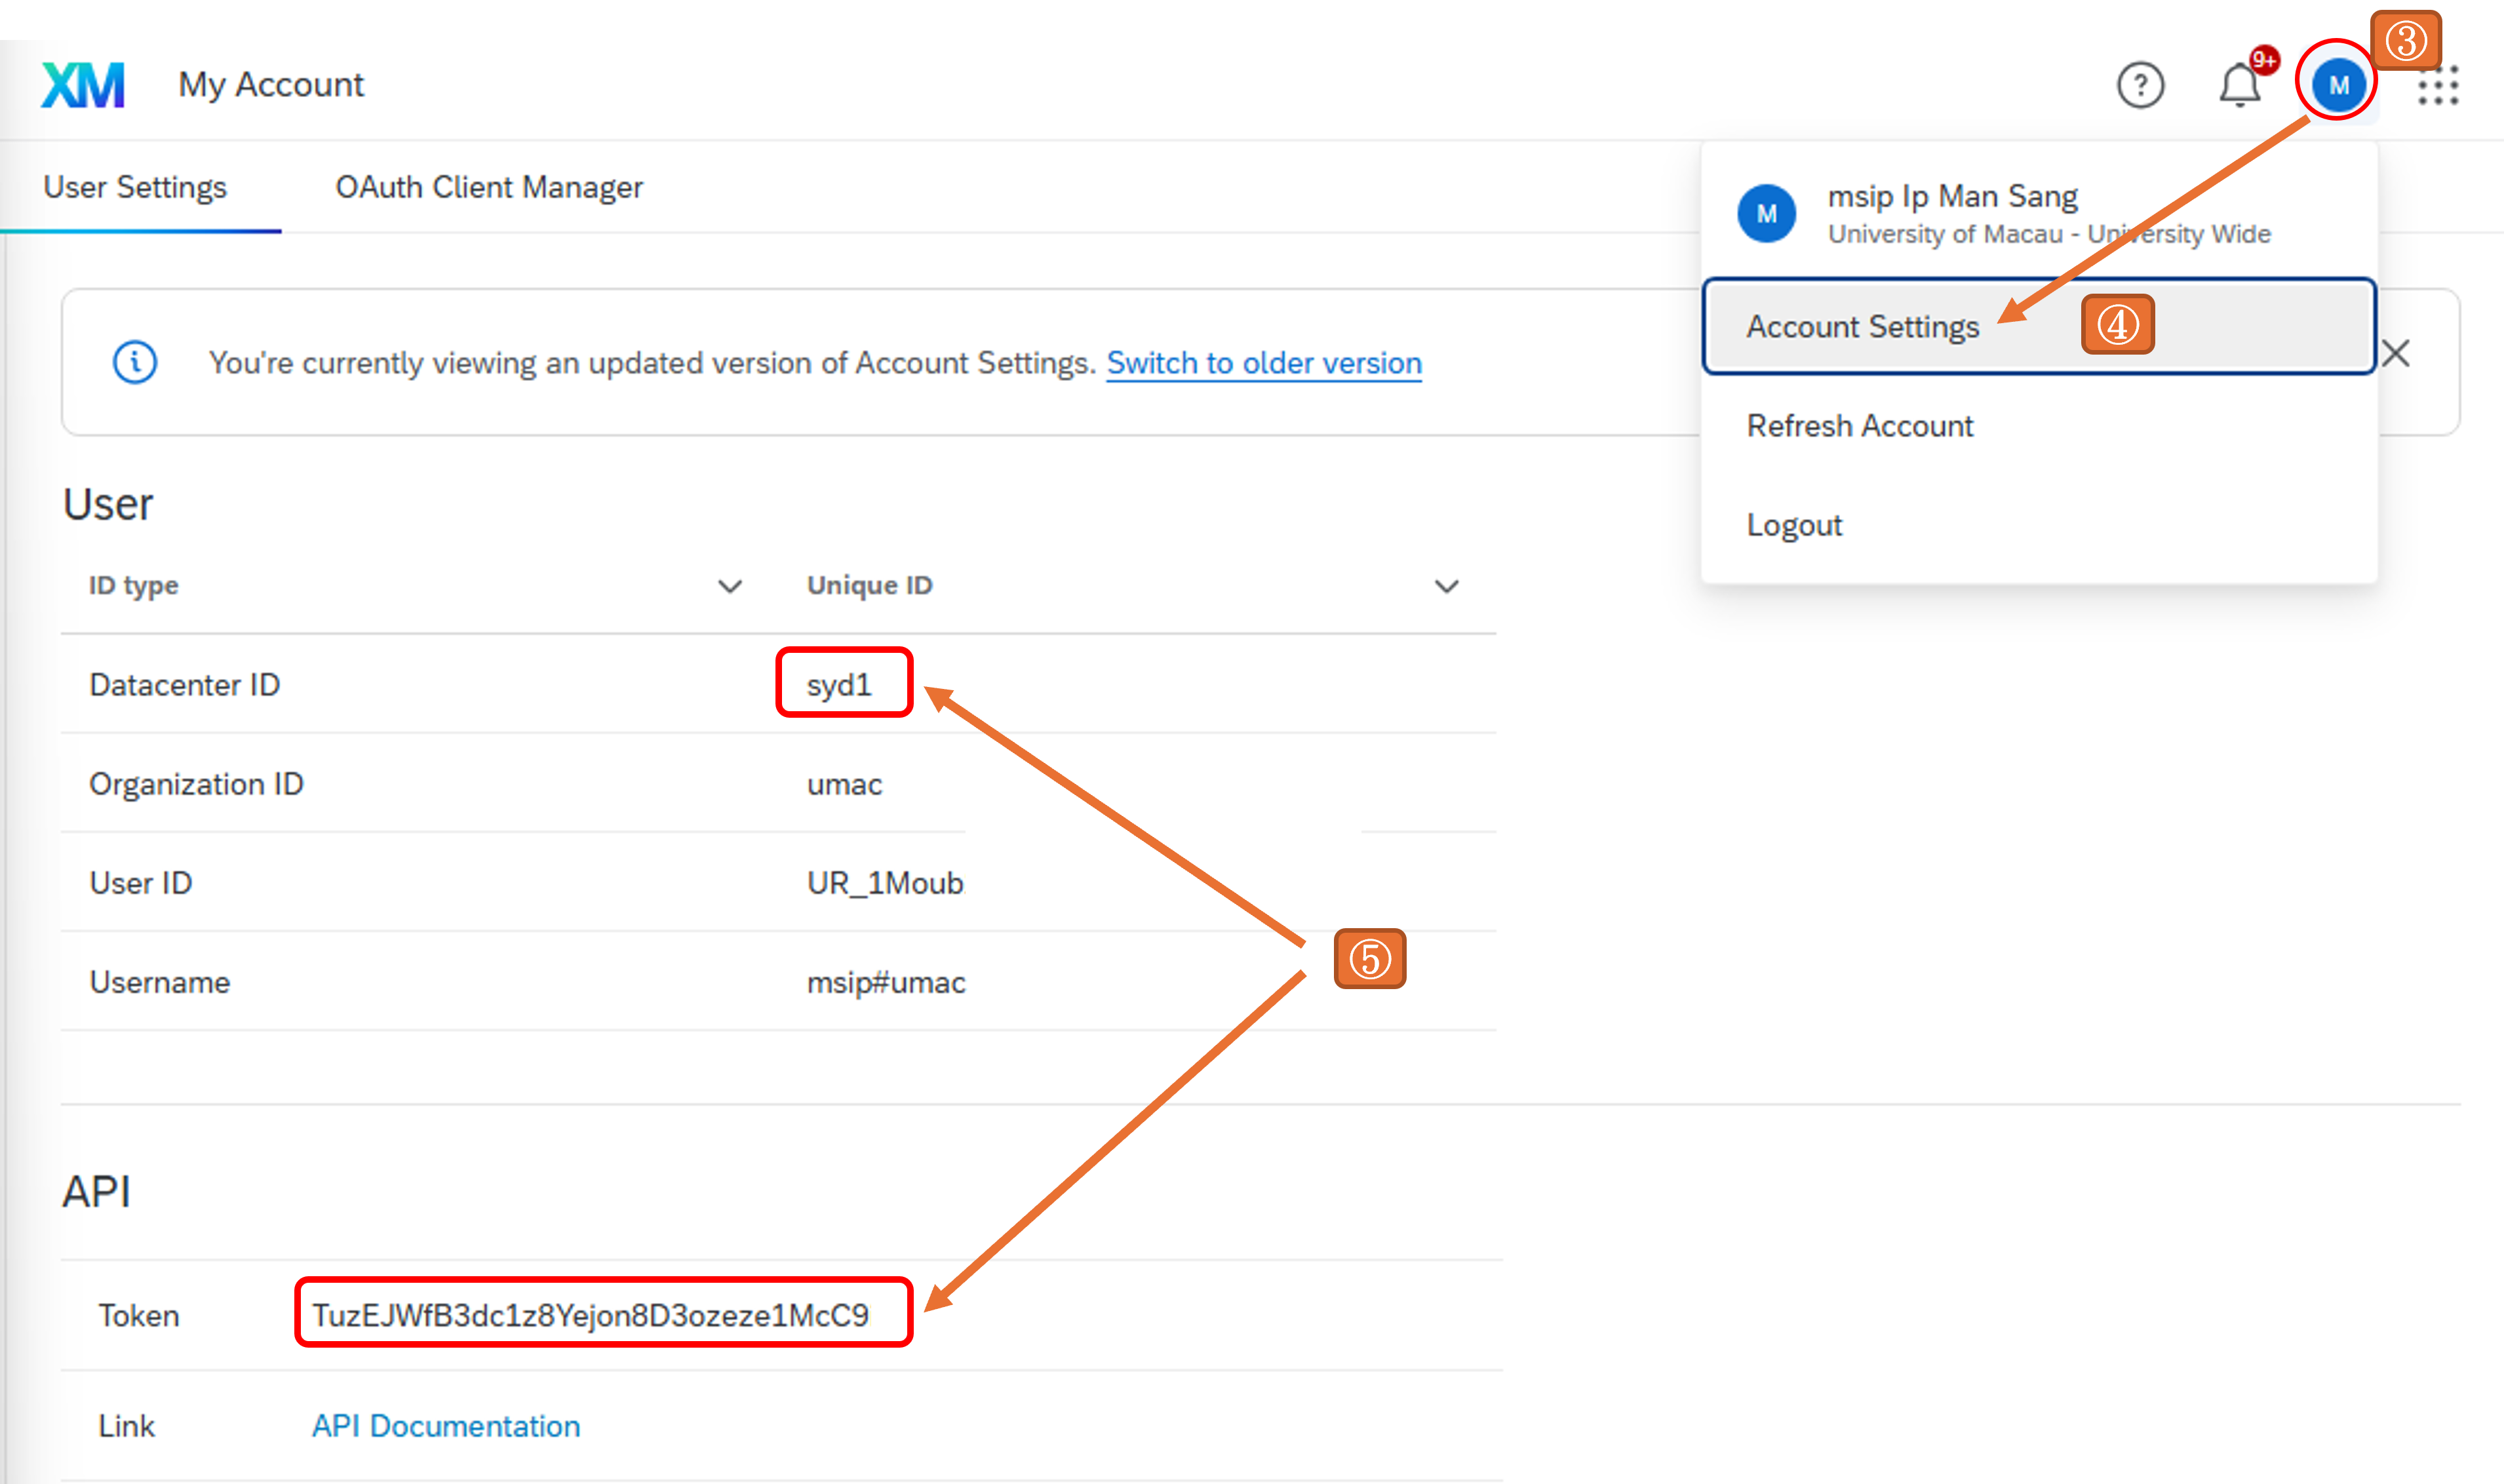
Task: Click the Switch to older version link
Action: tap(1264, 363)
